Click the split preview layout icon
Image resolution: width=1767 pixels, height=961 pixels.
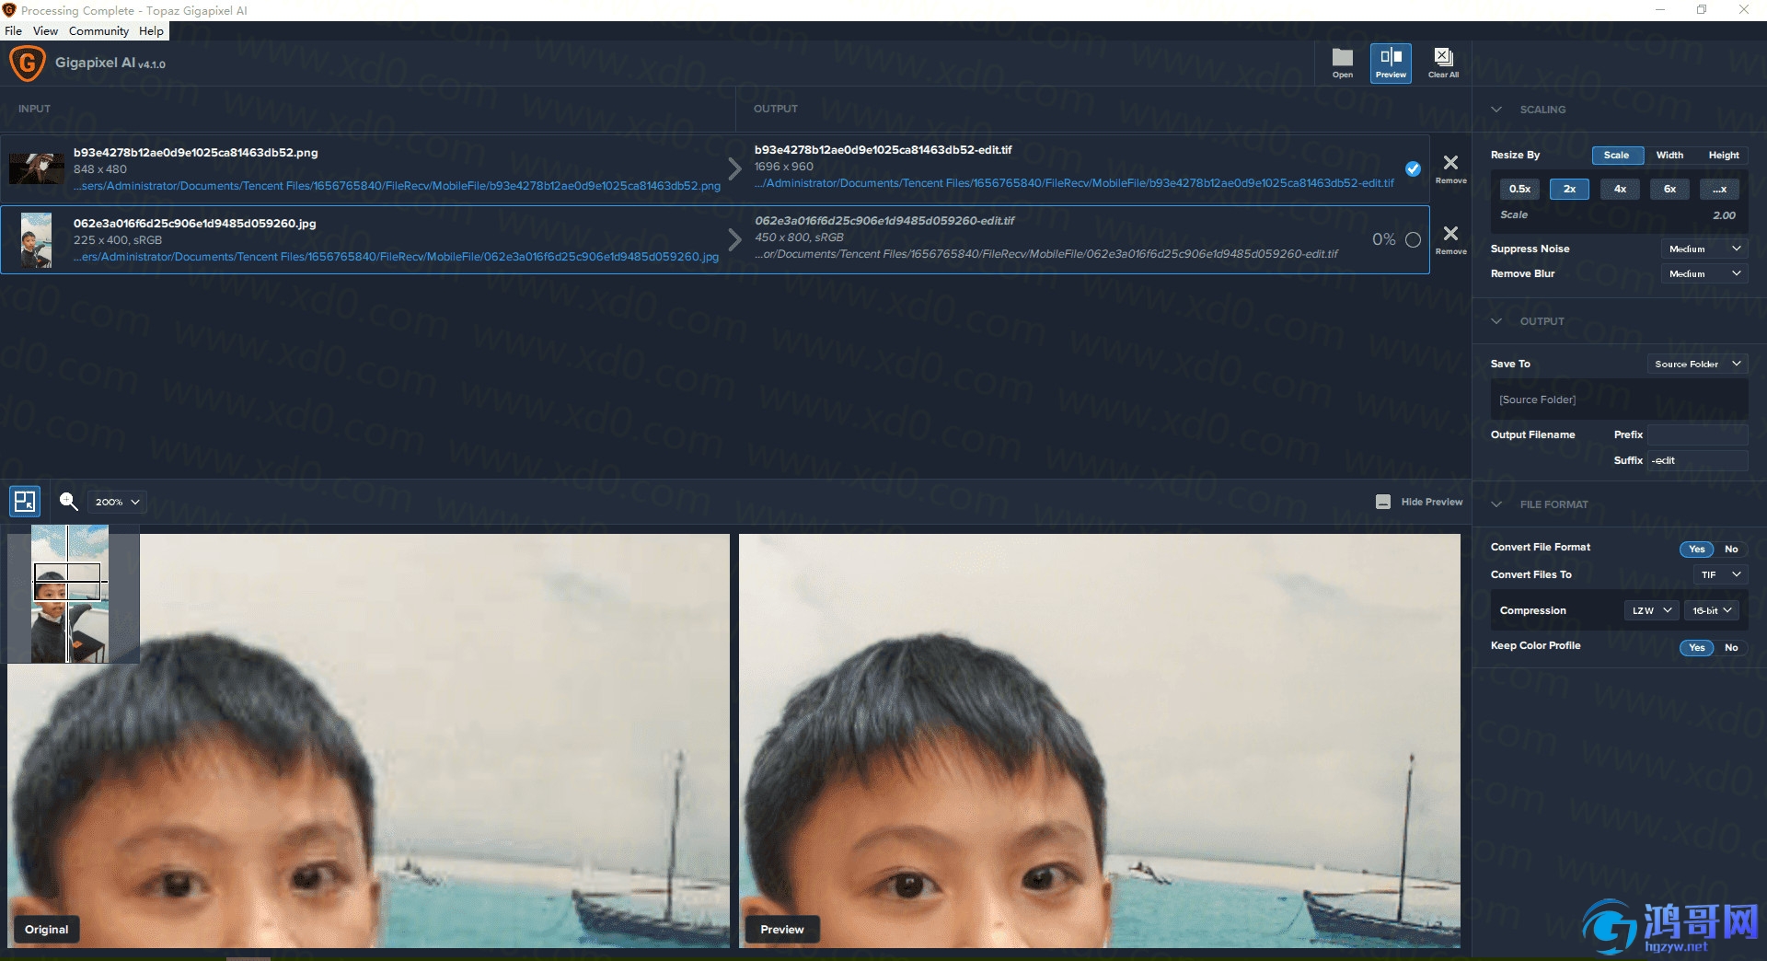click(x=25, y=502)
